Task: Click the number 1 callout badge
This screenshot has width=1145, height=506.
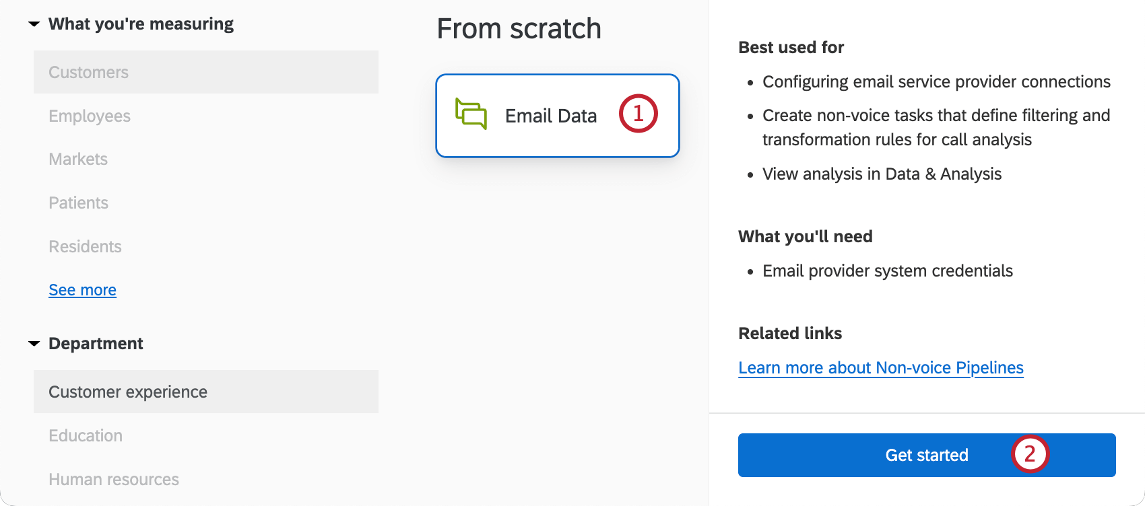Action: coord(638,114)
